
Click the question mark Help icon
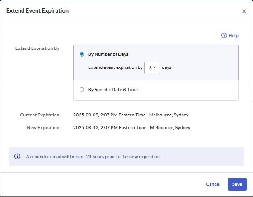(x=224, y=35)
